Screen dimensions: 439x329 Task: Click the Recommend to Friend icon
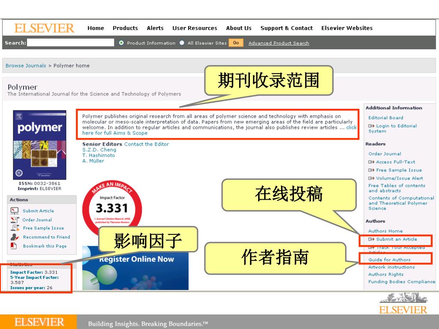pos(15,237)
